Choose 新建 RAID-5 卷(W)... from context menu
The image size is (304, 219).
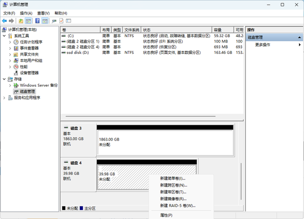click(x=181, y=206)
